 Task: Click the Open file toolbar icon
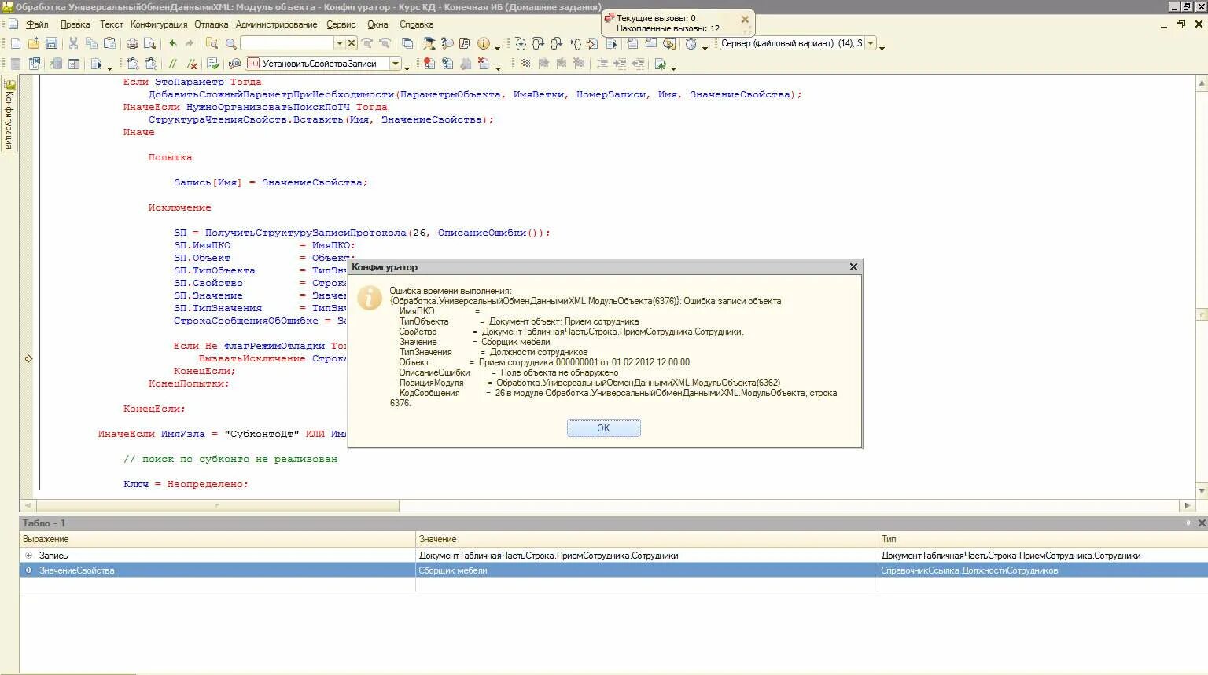coord(34,43)
